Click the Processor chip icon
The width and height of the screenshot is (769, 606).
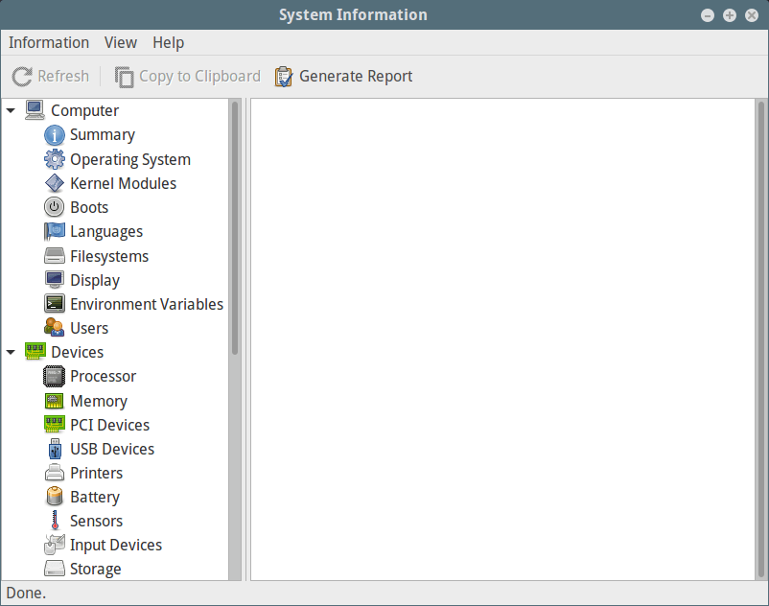tap(54, 376)
